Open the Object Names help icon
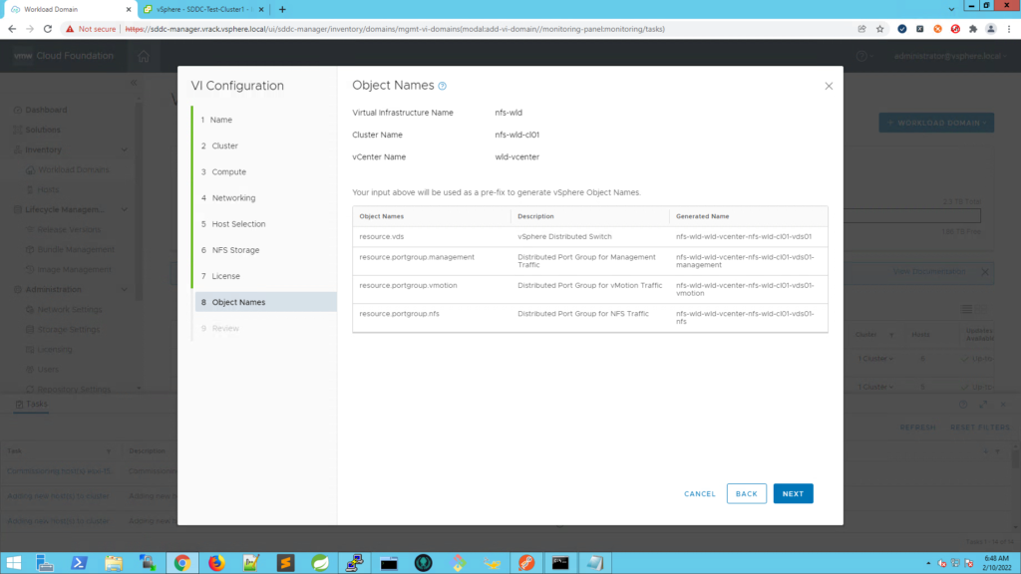This screenshot has height=574, width=1021. [x=442, y=86]
